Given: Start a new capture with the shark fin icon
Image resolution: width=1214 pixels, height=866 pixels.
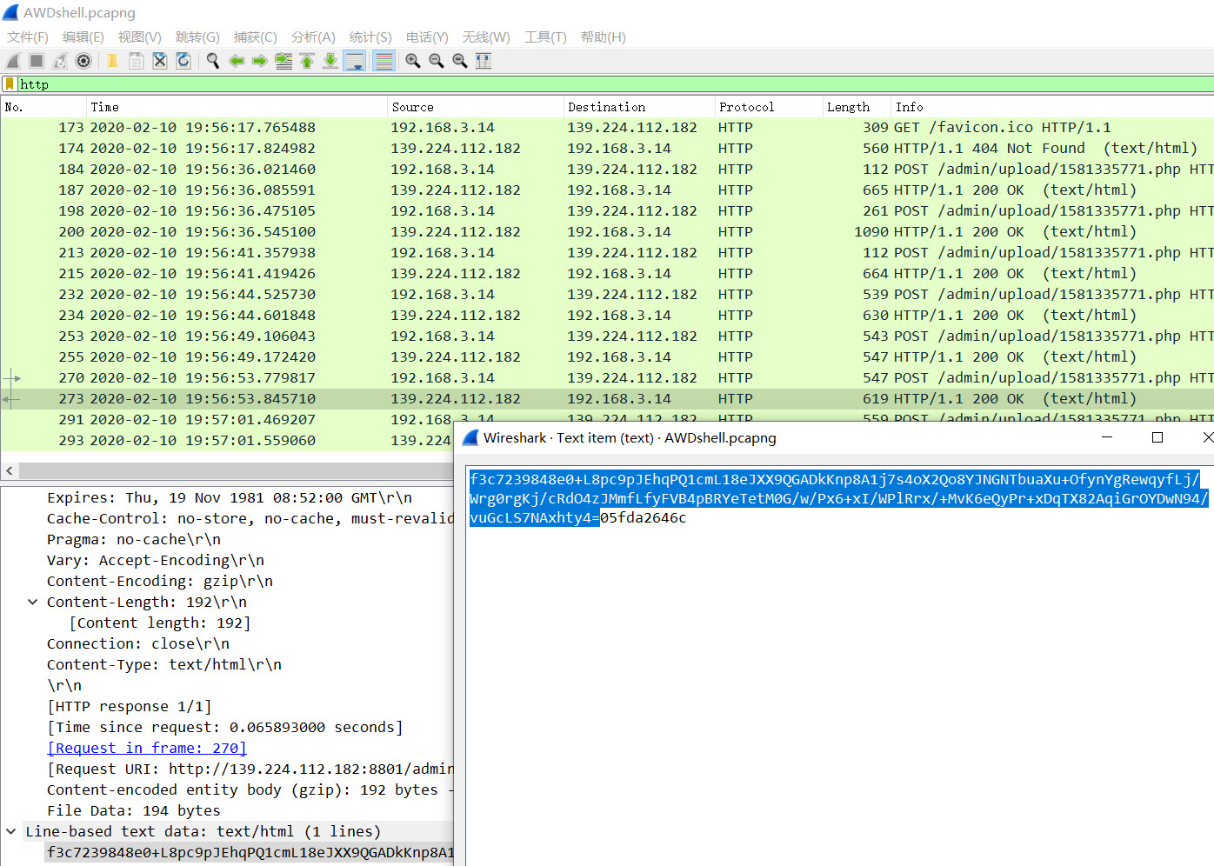Looking at the screenshot, I should (12, 60).
